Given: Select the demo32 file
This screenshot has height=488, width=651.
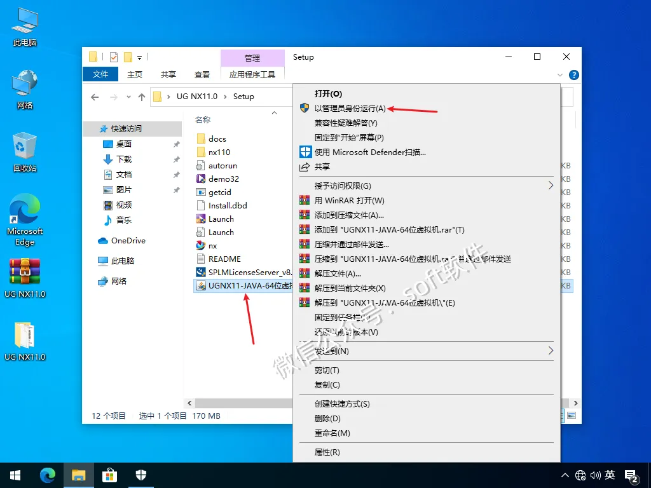Looking at the screenshot, I should (x=223, y=179).
